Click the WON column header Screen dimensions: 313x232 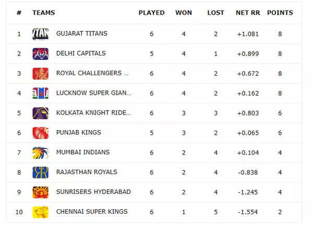click(x=184, y=13)
